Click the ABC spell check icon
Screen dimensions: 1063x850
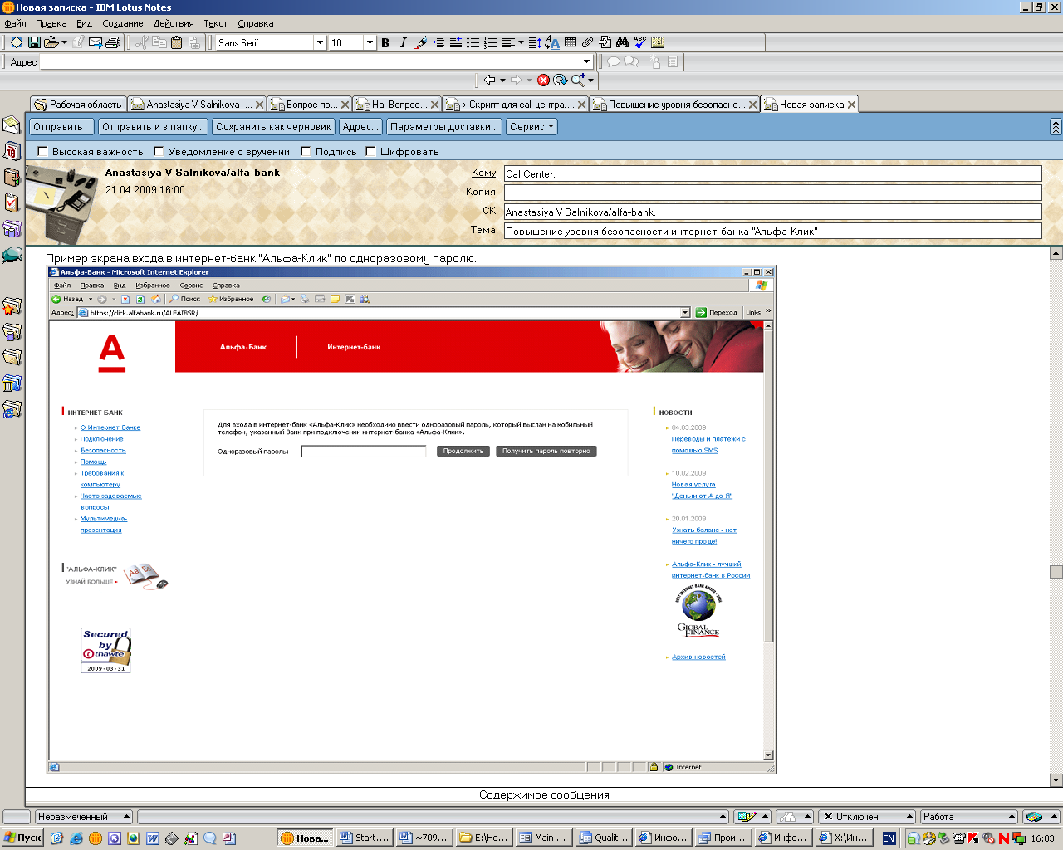pyautogui.click(x=639, y=42)
